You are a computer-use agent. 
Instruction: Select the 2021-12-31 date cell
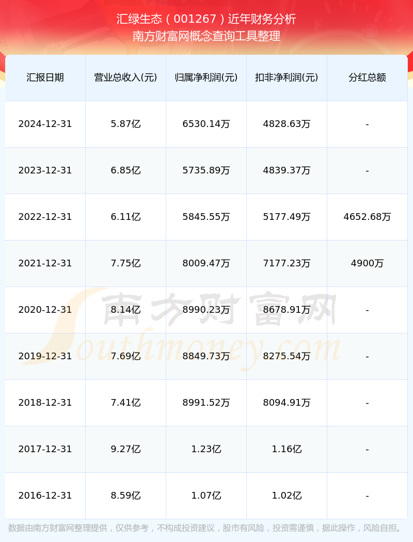click(x=45, y=263)
